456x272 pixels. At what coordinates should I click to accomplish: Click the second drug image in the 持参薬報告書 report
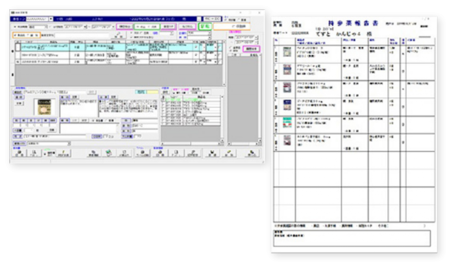click(x=287, y=70)
